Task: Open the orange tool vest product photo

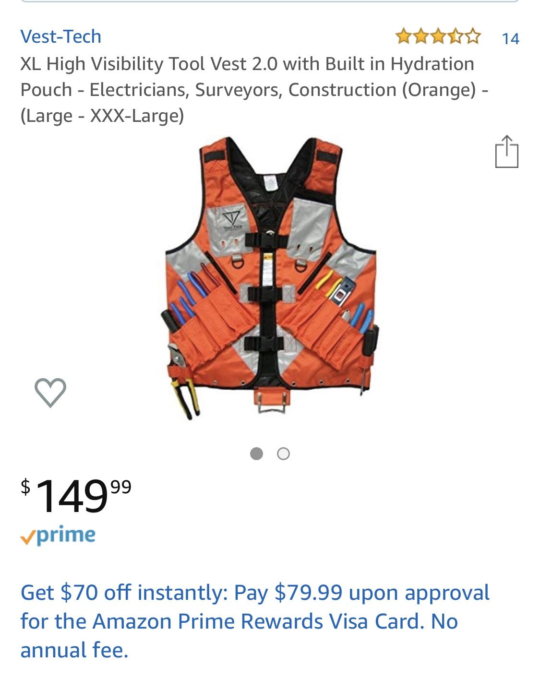Action: coord(270,278)
